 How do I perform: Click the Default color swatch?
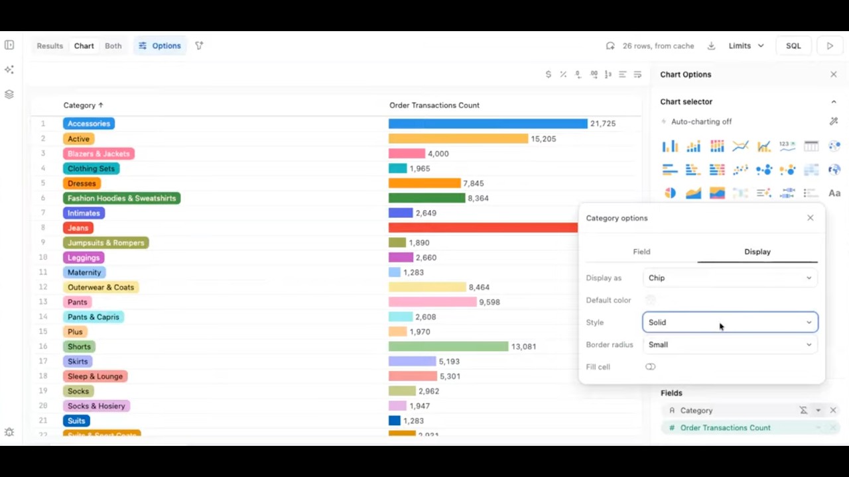(x=650, y=300)
